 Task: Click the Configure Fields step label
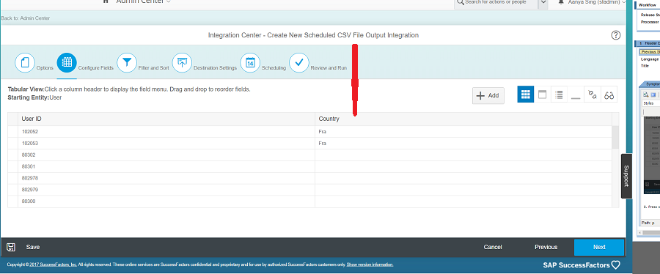point(96,67)
